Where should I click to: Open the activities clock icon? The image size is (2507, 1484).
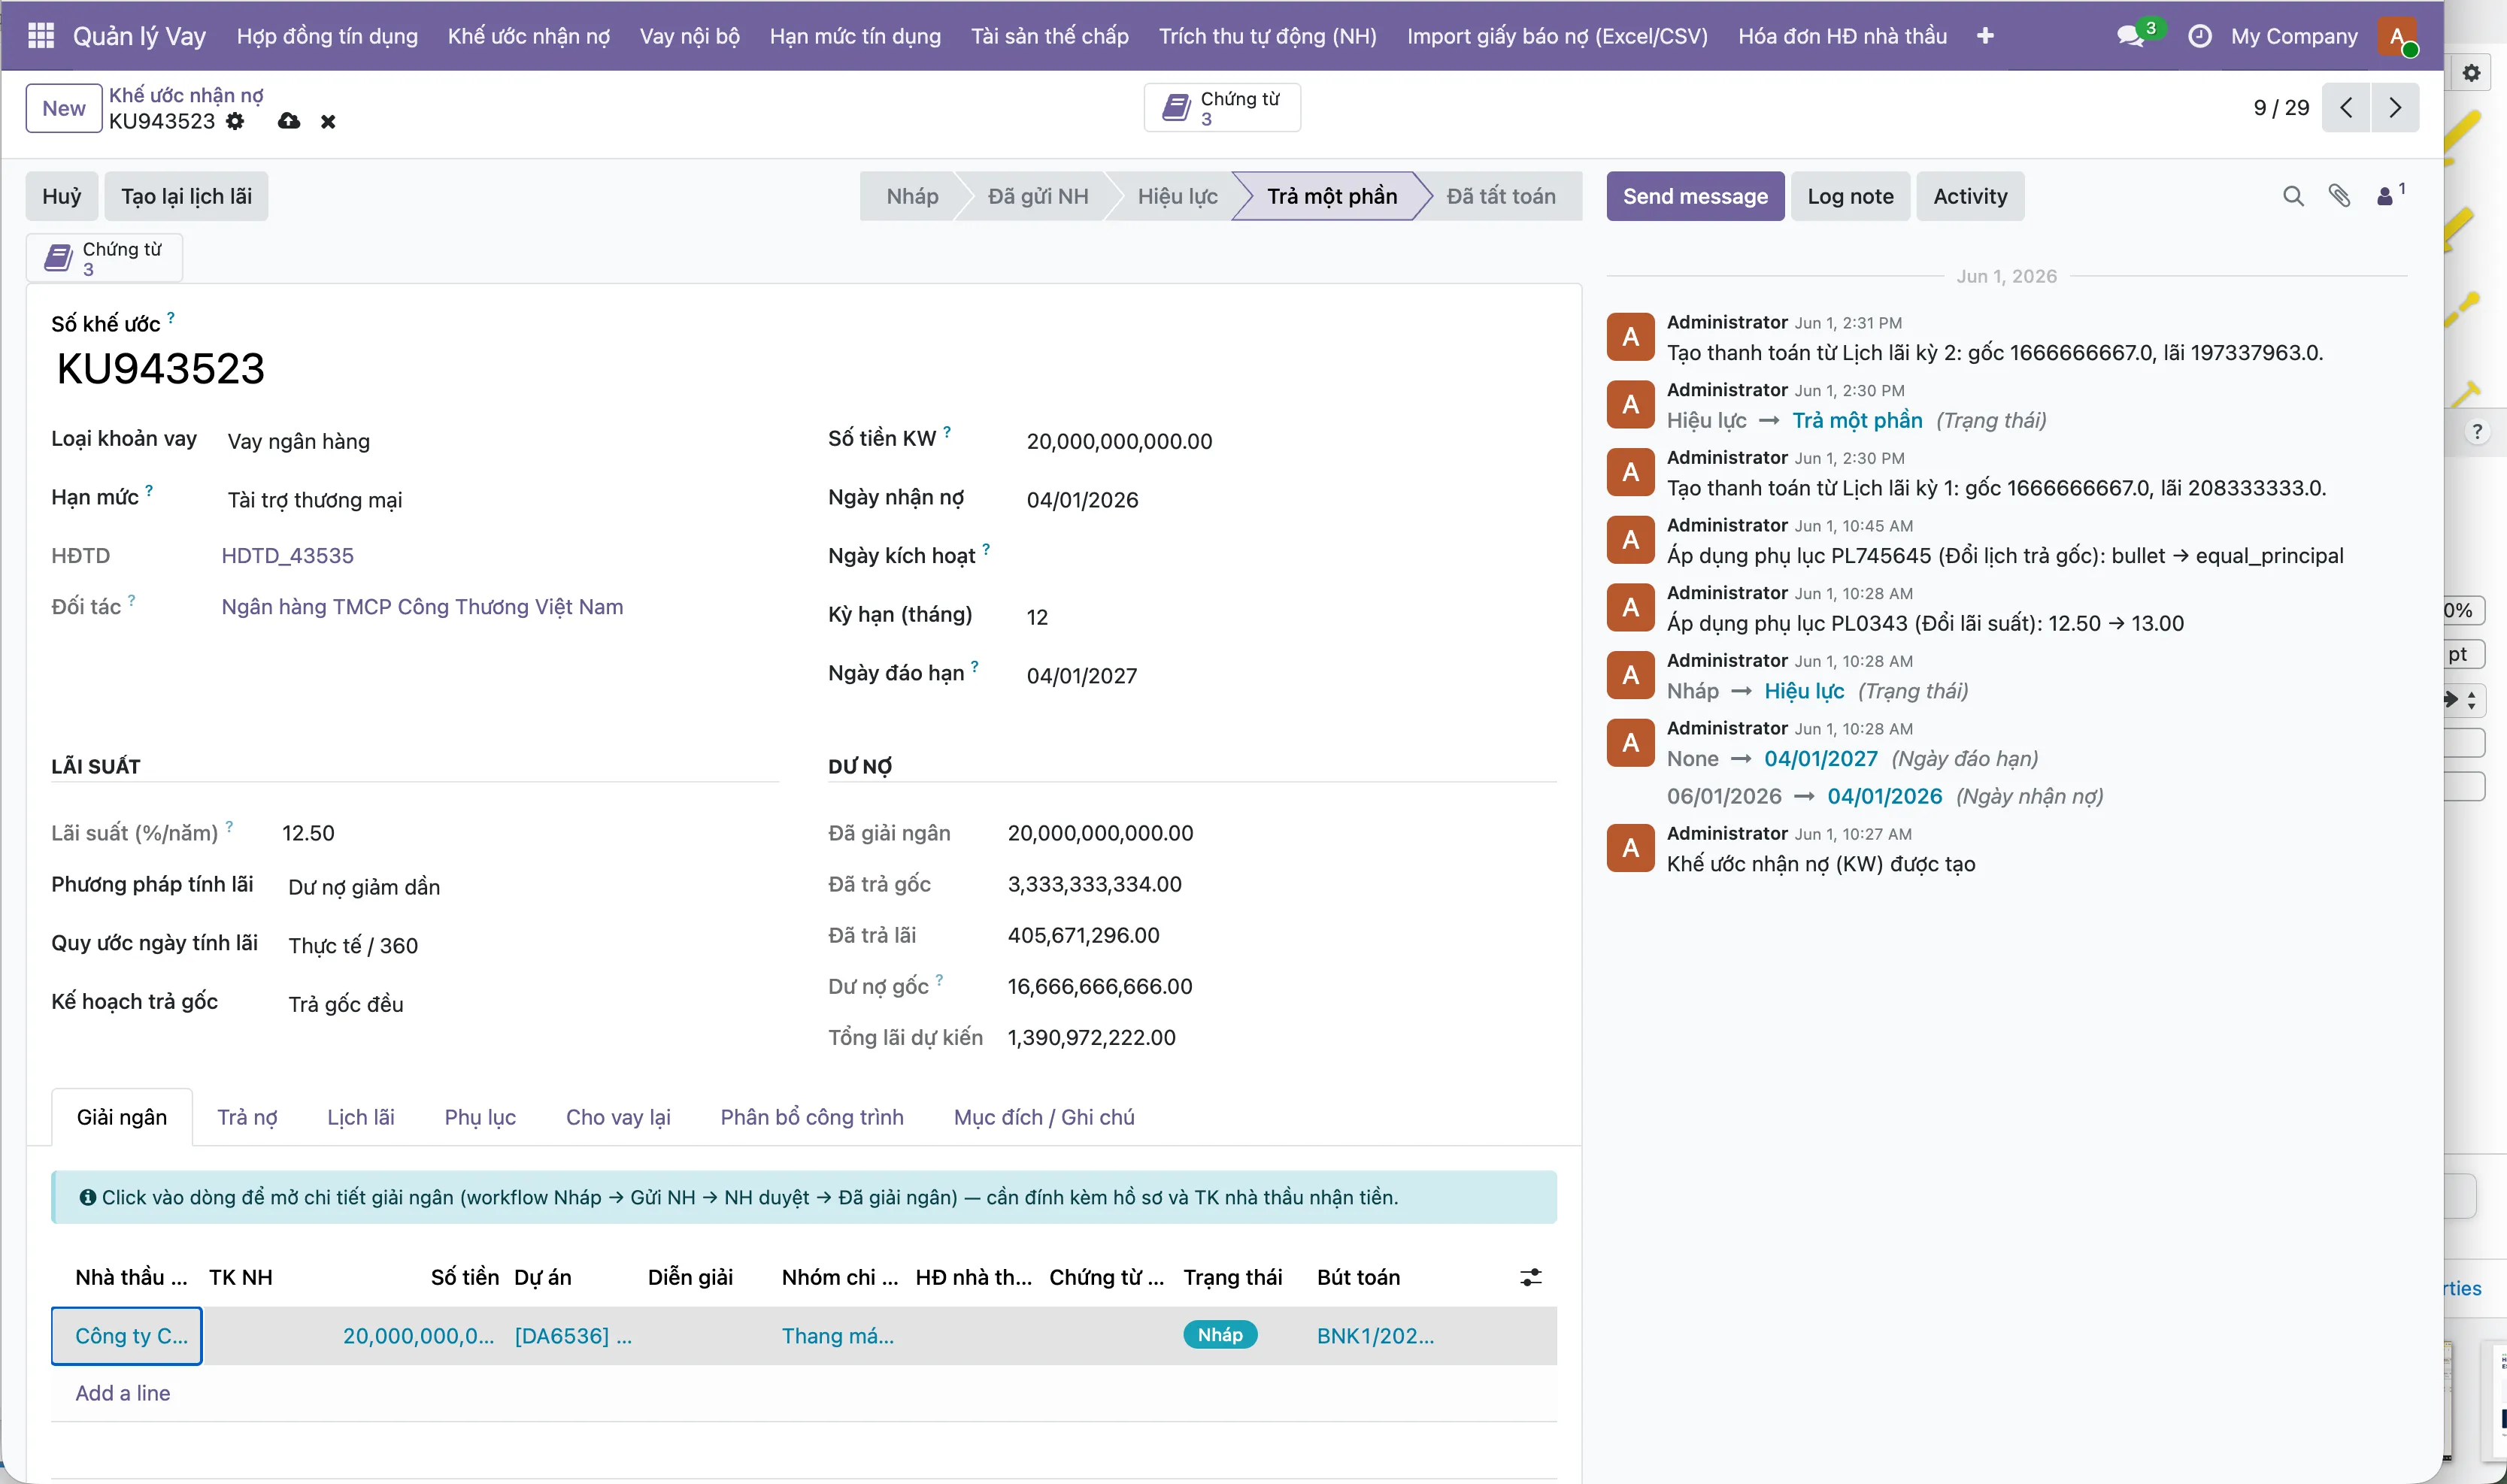pyautogui.click(x=2200, y=36)
